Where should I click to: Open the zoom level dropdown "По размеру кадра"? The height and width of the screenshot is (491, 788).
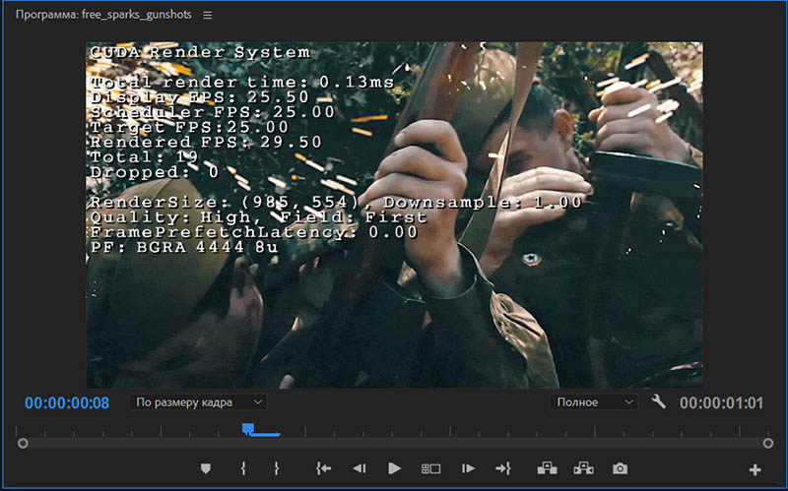pyautogui.click(x=199, y=402)
